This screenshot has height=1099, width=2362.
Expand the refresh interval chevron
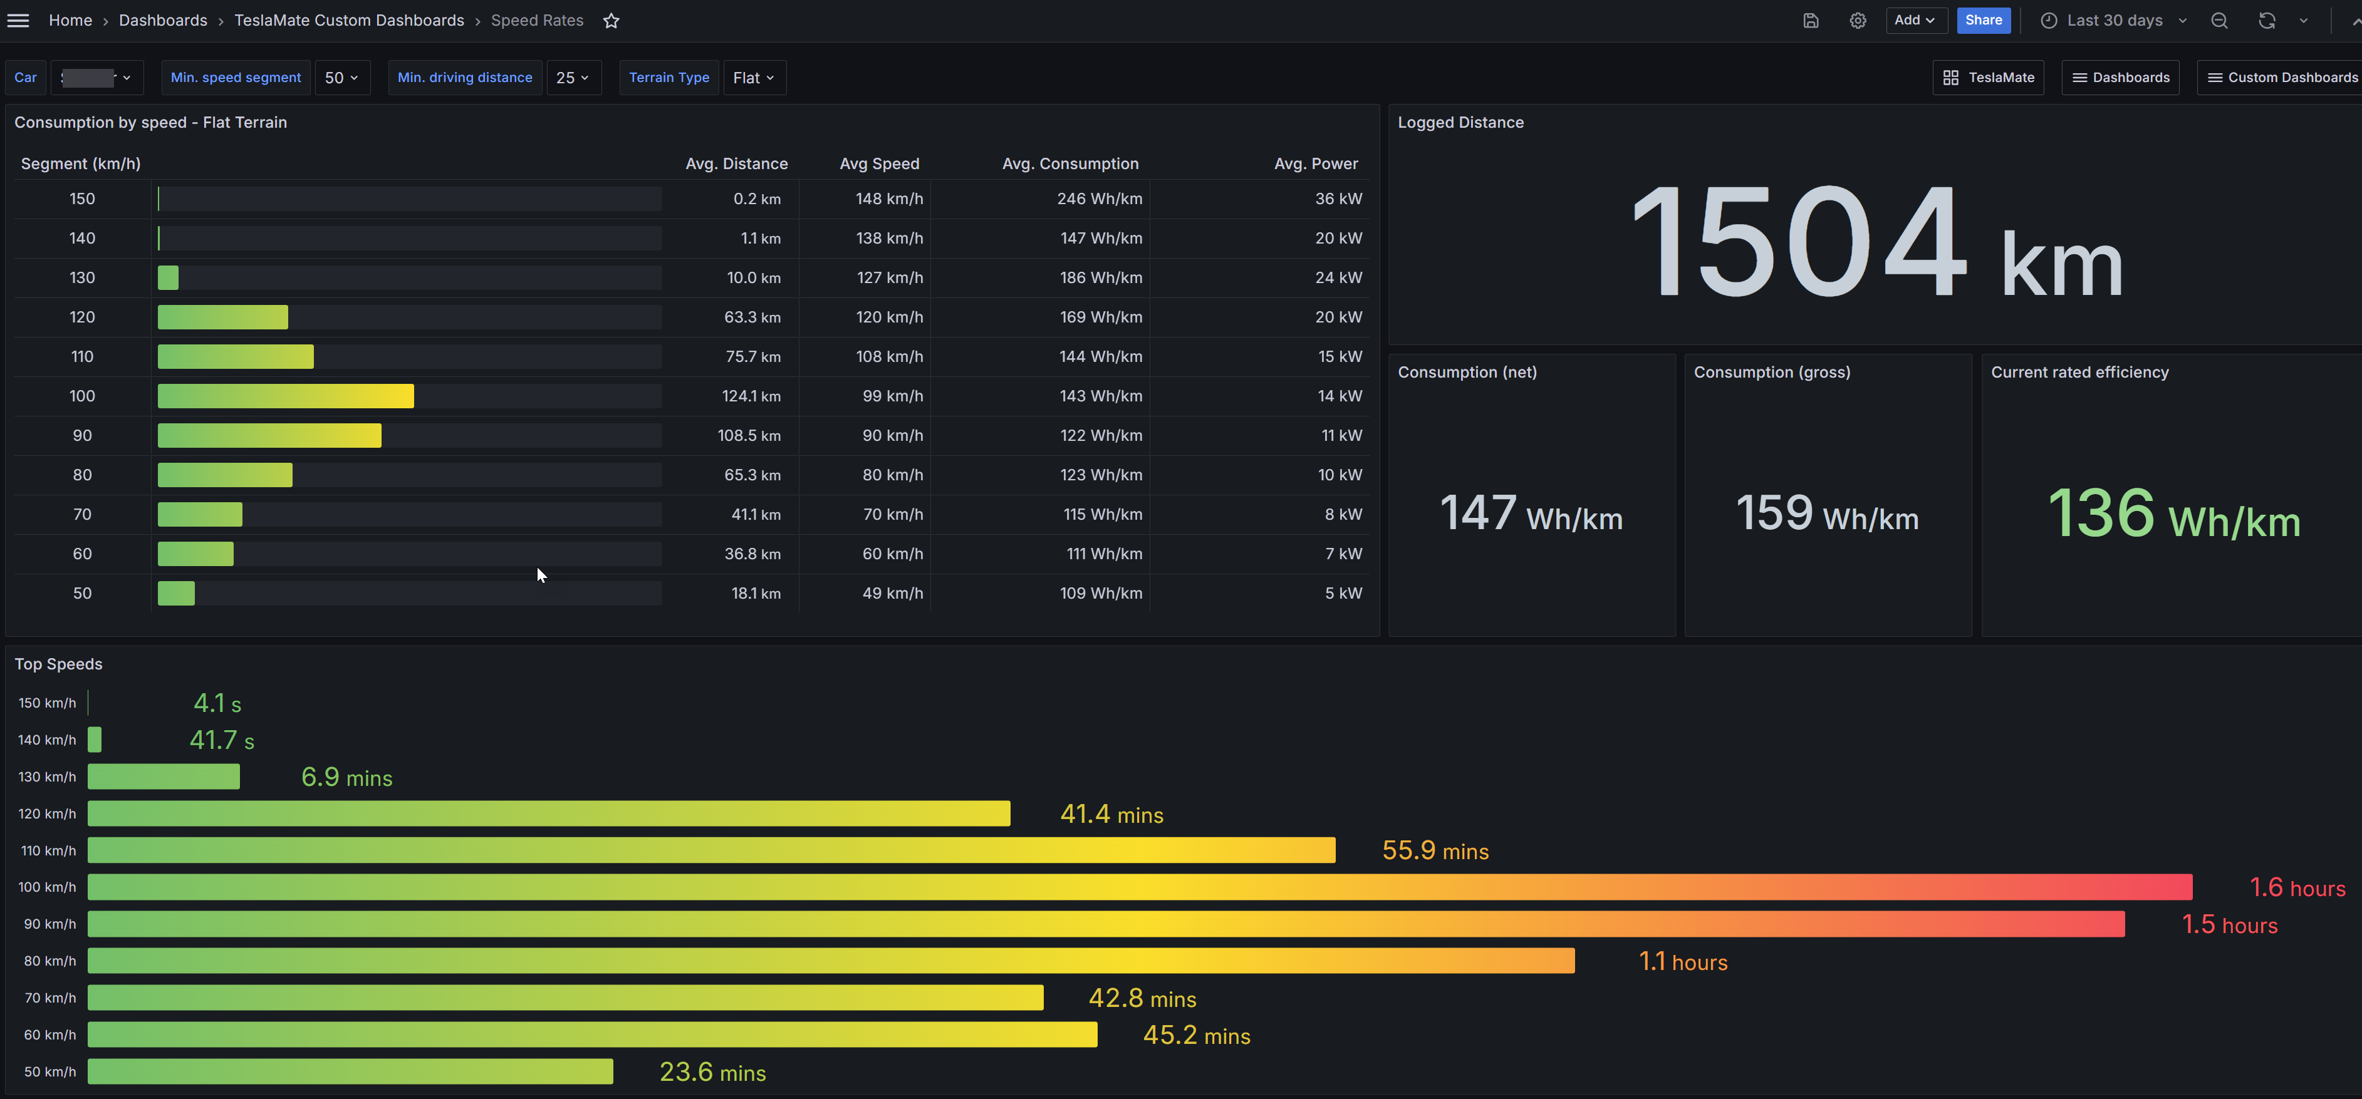coord(2303,20)
